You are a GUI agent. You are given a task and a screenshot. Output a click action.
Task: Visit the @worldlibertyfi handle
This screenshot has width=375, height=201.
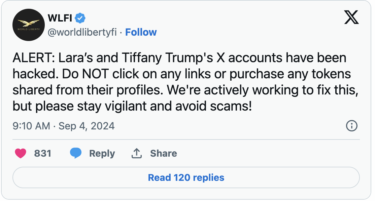point(82,32)
